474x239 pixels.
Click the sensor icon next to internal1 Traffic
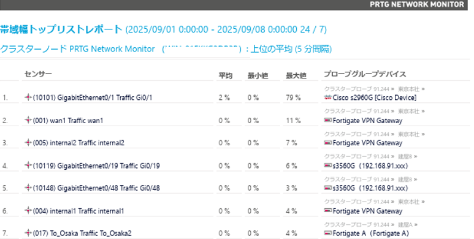tap(28, 210)
